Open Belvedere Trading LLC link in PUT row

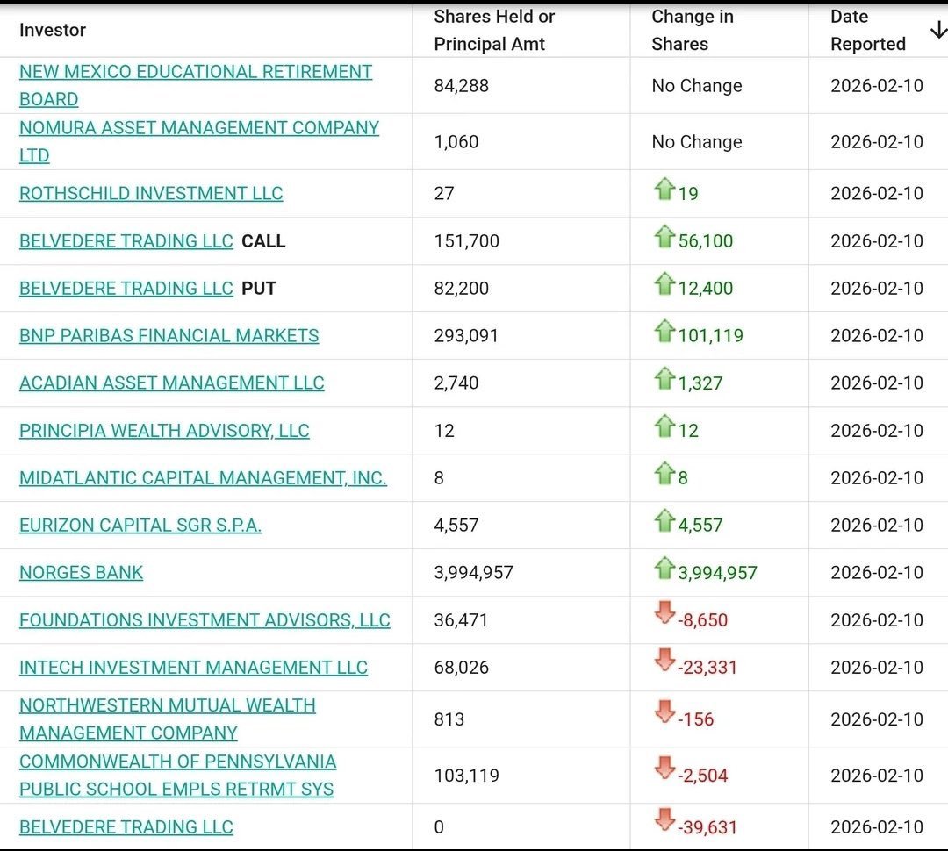(x=126, y=289)
